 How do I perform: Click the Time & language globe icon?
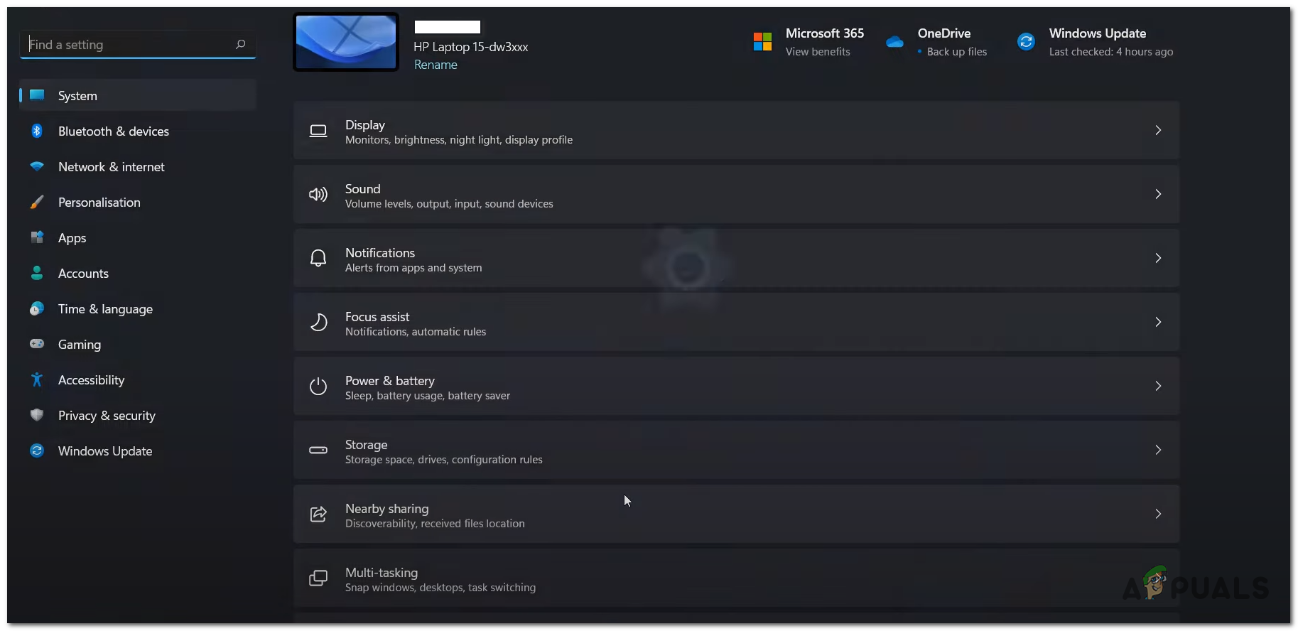[37, 308]
